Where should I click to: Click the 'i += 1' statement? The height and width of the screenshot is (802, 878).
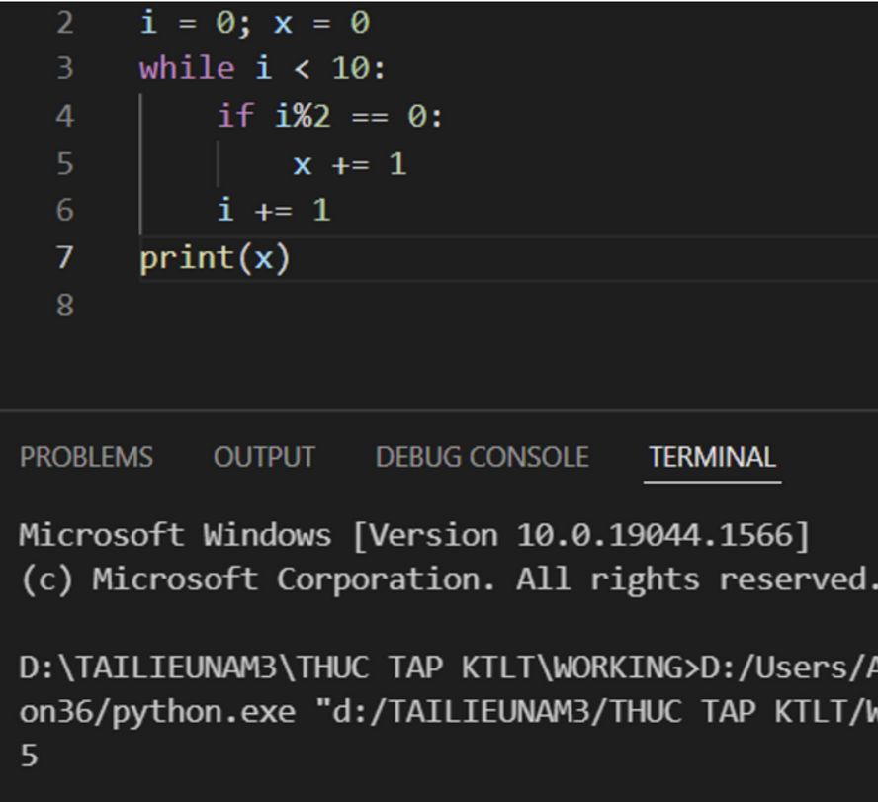coord(274,210)
